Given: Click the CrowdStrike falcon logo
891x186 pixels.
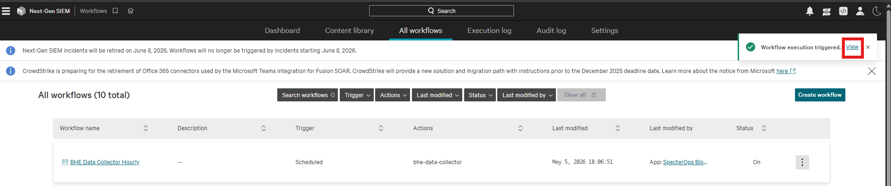Looking at the screenshot, I should 21,11.
